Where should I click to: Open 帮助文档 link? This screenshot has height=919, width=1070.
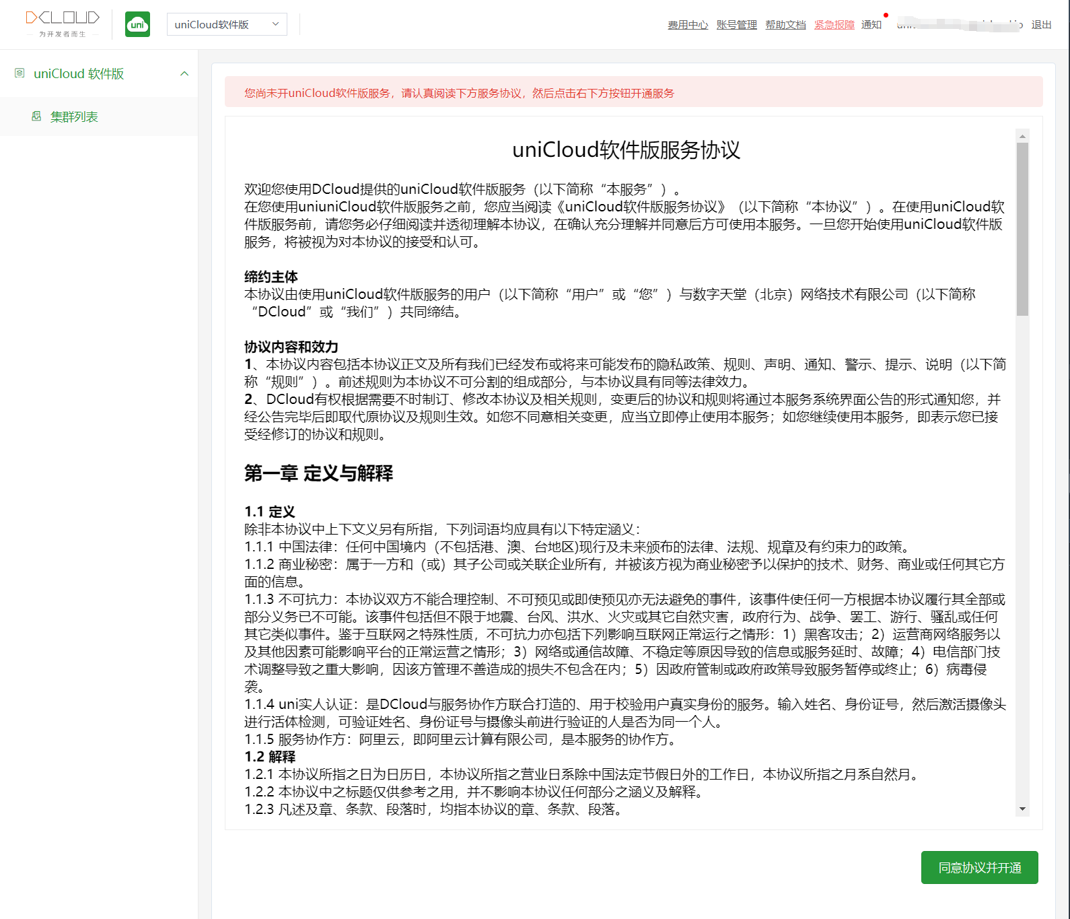[x=785, y=25]
